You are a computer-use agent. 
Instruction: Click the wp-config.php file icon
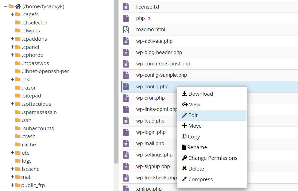[126, 86]
